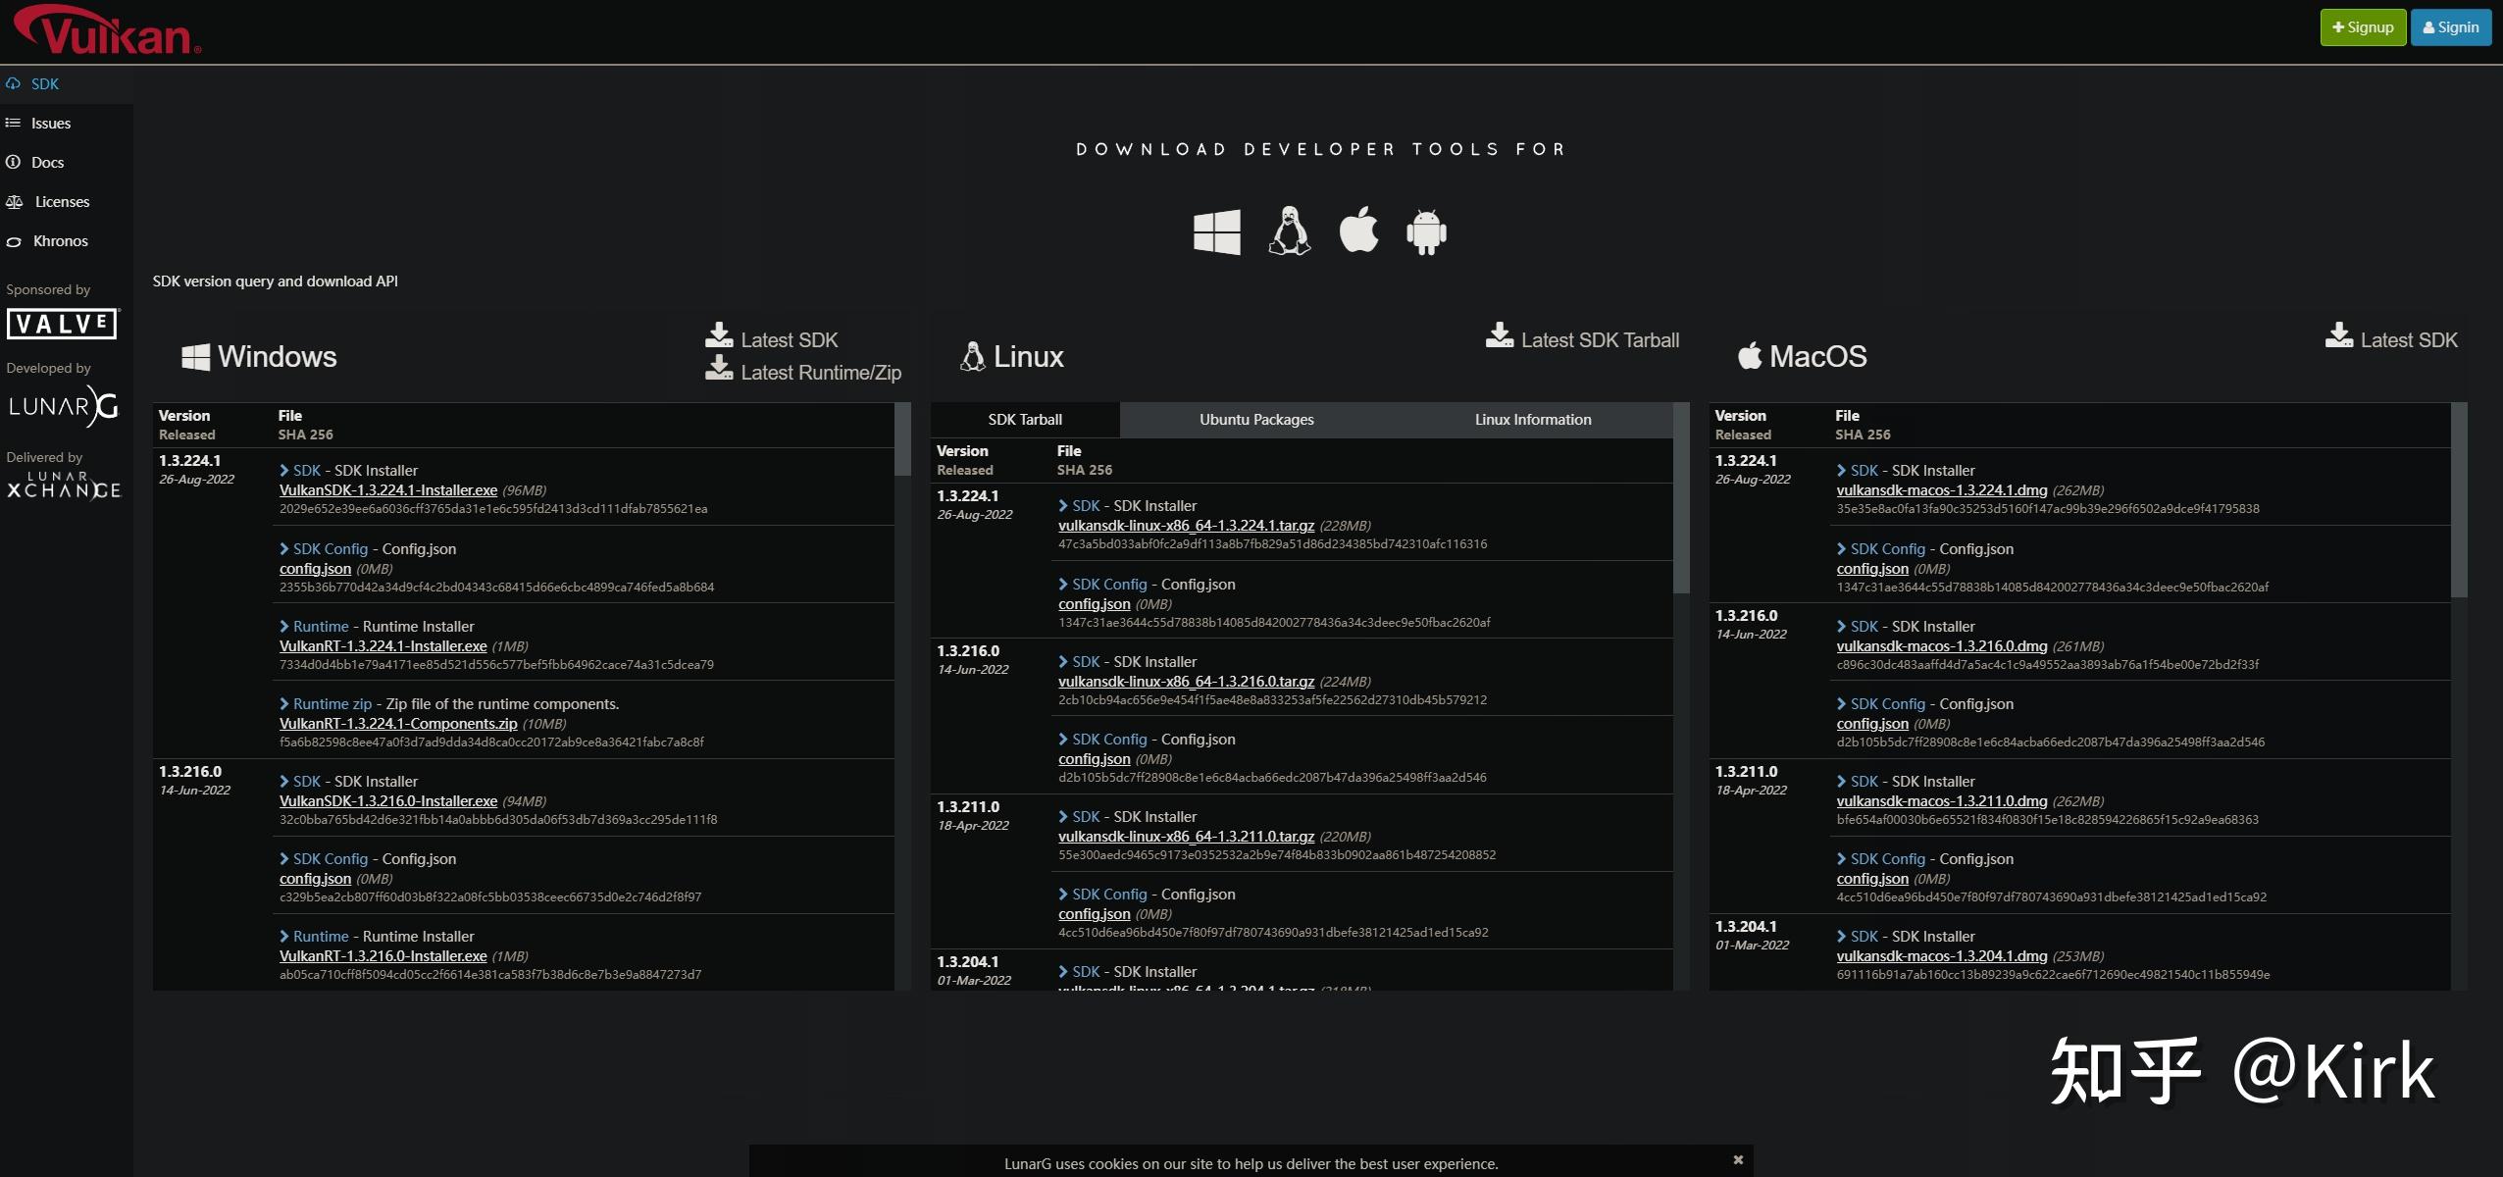Download vulkansdk-macos-1.3.204.1.dmg
Viewport: 2503px width, 1177px height.
pos(1942,956)
